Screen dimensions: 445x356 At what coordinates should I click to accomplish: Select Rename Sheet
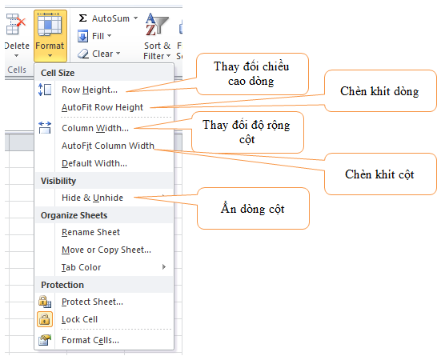click(90, 232)
